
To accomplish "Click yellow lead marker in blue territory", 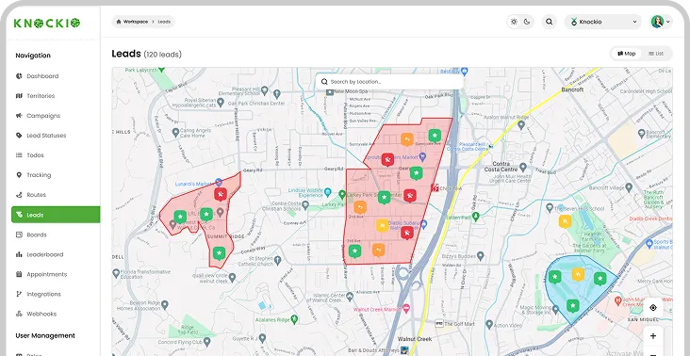I will point(578,274).
